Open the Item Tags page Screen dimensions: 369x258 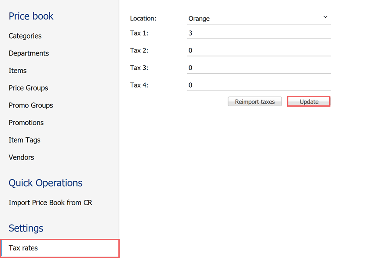click(24, 140)
